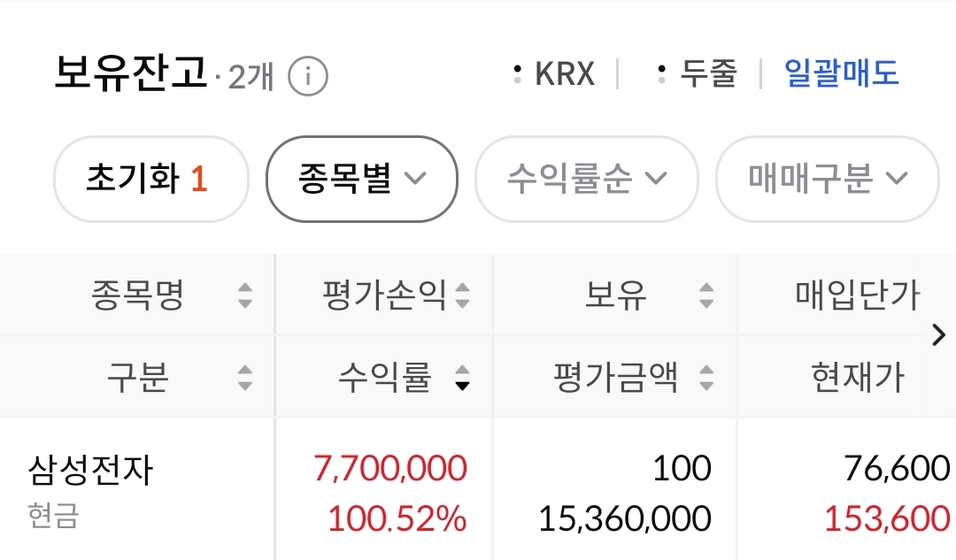
Task: Sort by the 보유 quantity column arrows
Action: pyautogui.click(x=705, y=295)
